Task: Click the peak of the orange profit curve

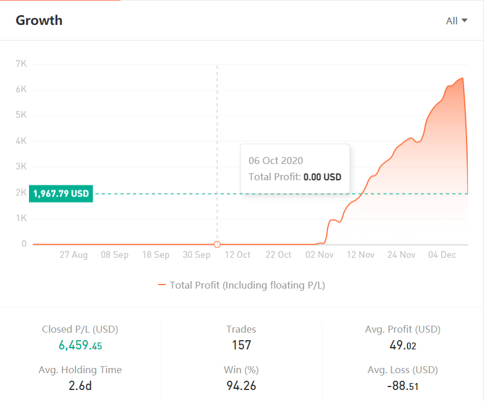Action: click(463, 78)
